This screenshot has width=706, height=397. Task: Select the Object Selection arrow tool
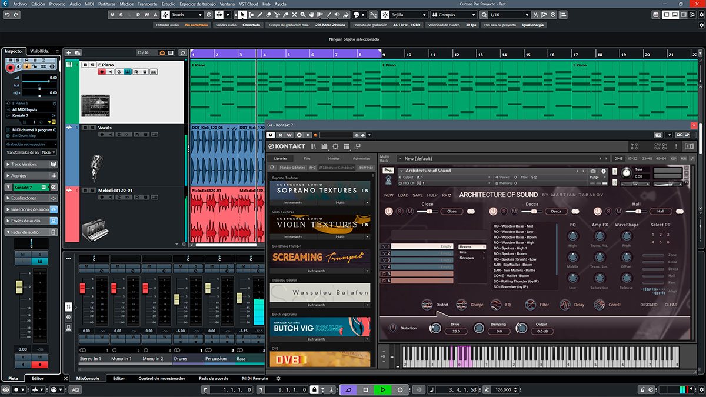[242, 15]
